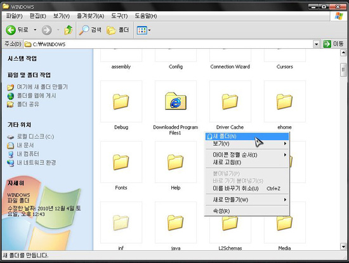Click the vertical scrollbar thumb

[343, 70]
